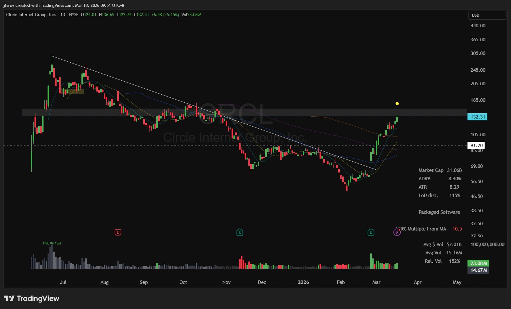
Task: Click the ATR value 8.29
Action: click(x=454, y=187)
